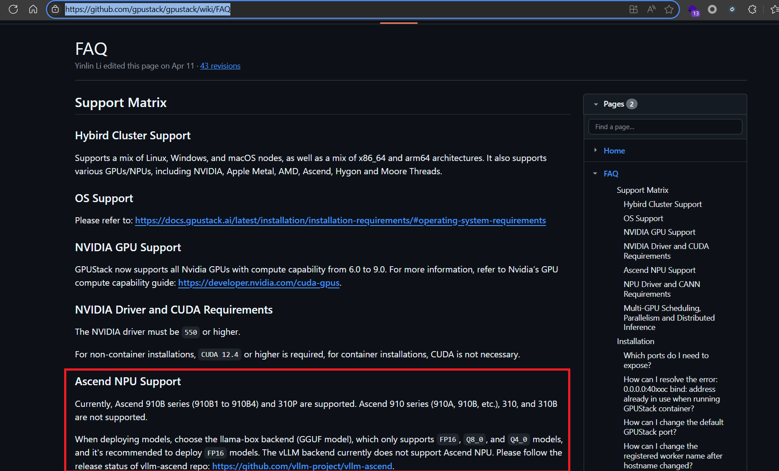
Task: Click the NVIDIA Driver and CUDA Requirements heading
Action: (x=174, y=310)
